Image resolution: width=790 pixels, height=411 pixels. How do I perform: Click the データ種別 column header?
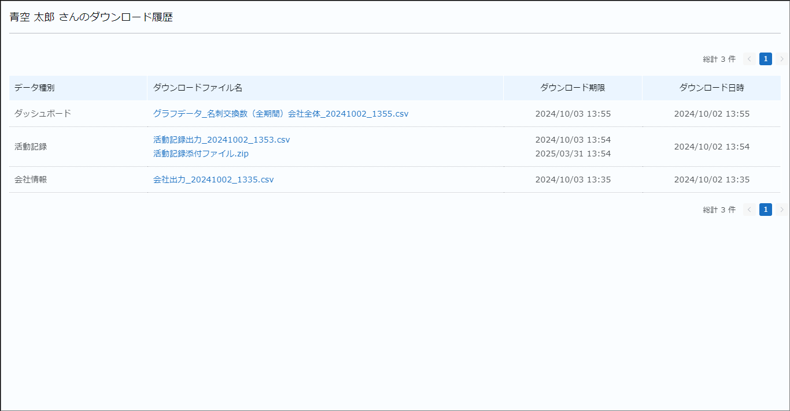(35, 88)
